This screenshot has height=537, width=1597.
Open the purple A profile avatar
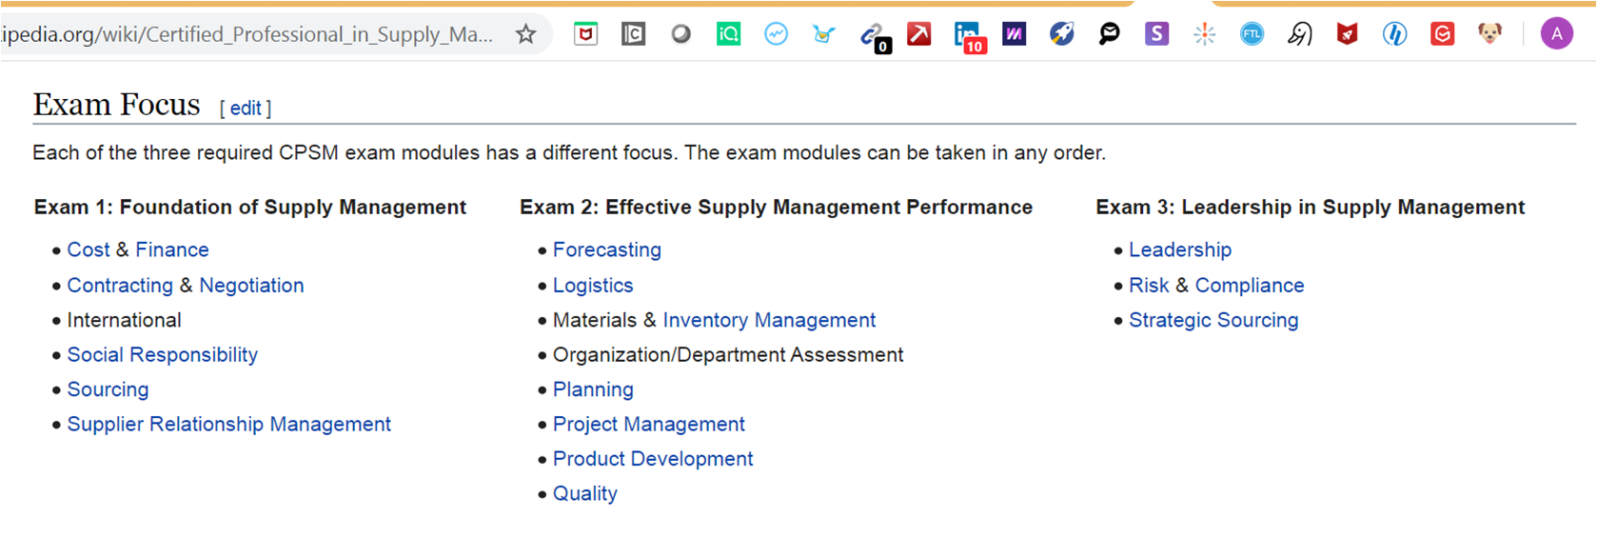1557,35
